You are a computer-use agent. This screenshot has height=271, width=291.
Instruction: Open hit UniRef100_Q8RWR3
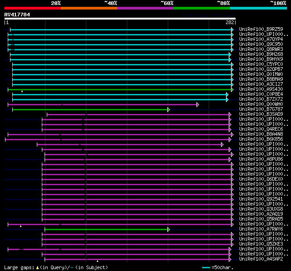point(261,49)
